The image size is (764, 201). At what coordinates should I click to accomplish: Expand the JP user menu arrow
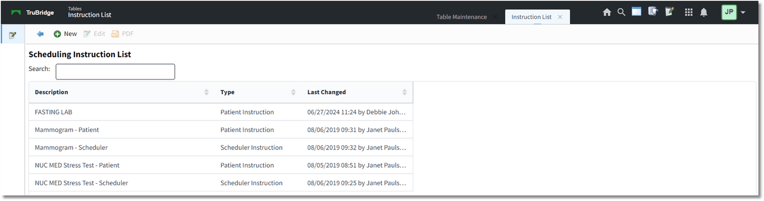click(743, 13)
